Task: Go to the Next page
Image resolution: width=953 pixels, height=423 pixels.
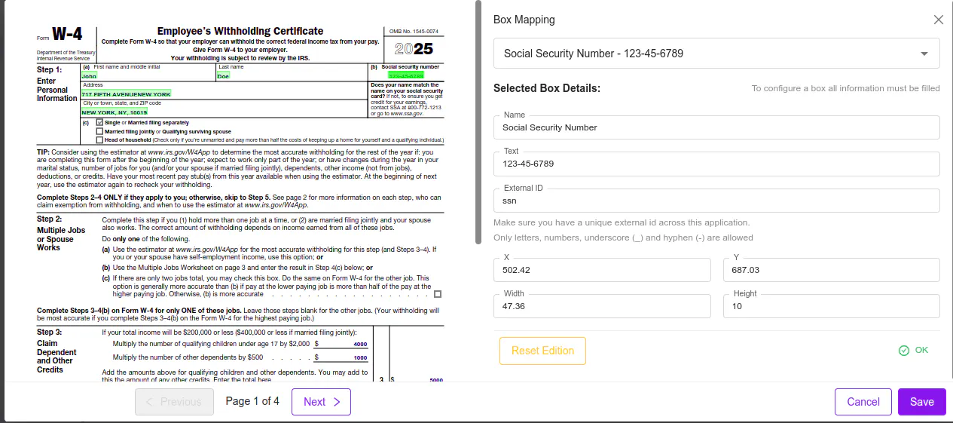Action: (322, 402)
